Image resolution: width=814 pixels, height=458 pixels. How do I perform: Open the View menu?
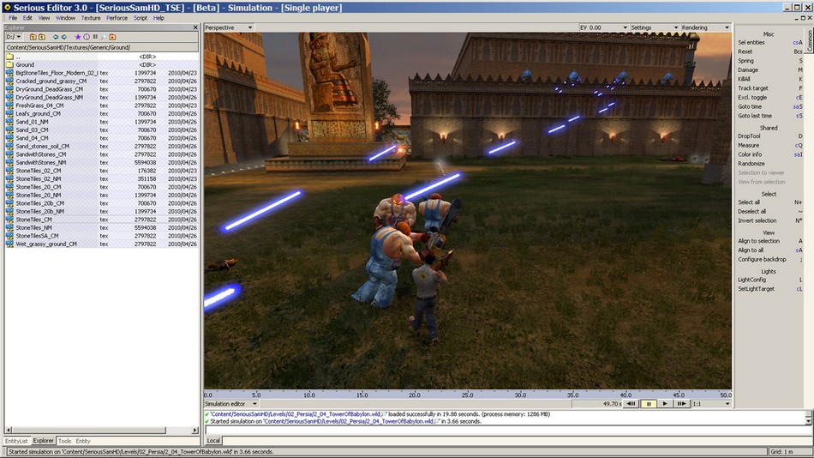(44, 18)
